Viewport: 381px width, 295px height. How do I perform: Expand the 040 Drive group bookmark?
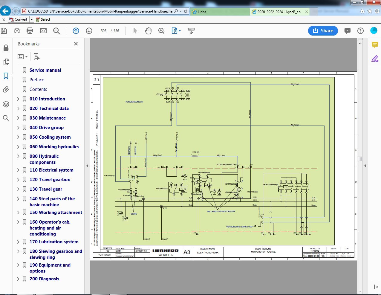pyautogui.click(x=18, y=128)
